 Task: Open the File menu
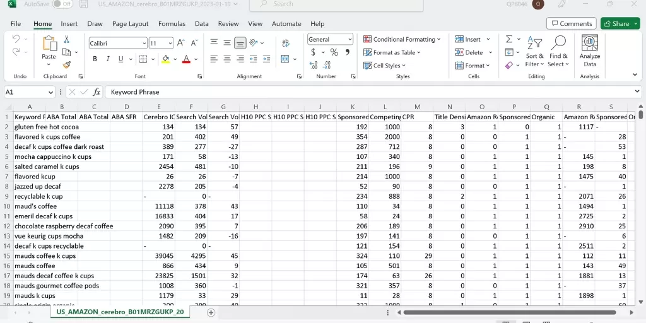[16, 23]
